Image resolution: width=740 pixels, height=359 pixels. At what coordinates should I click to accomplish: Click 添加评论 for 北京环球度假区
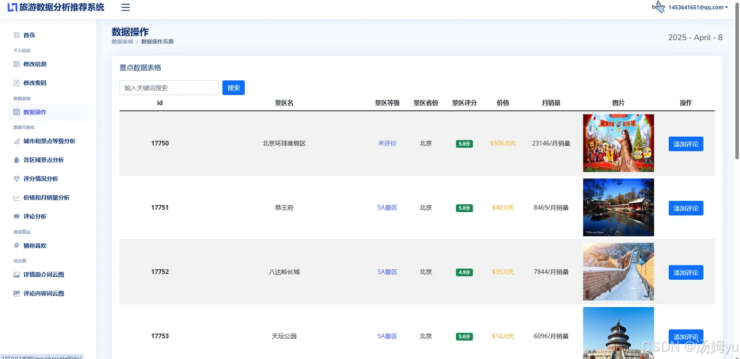click(686, 144)
